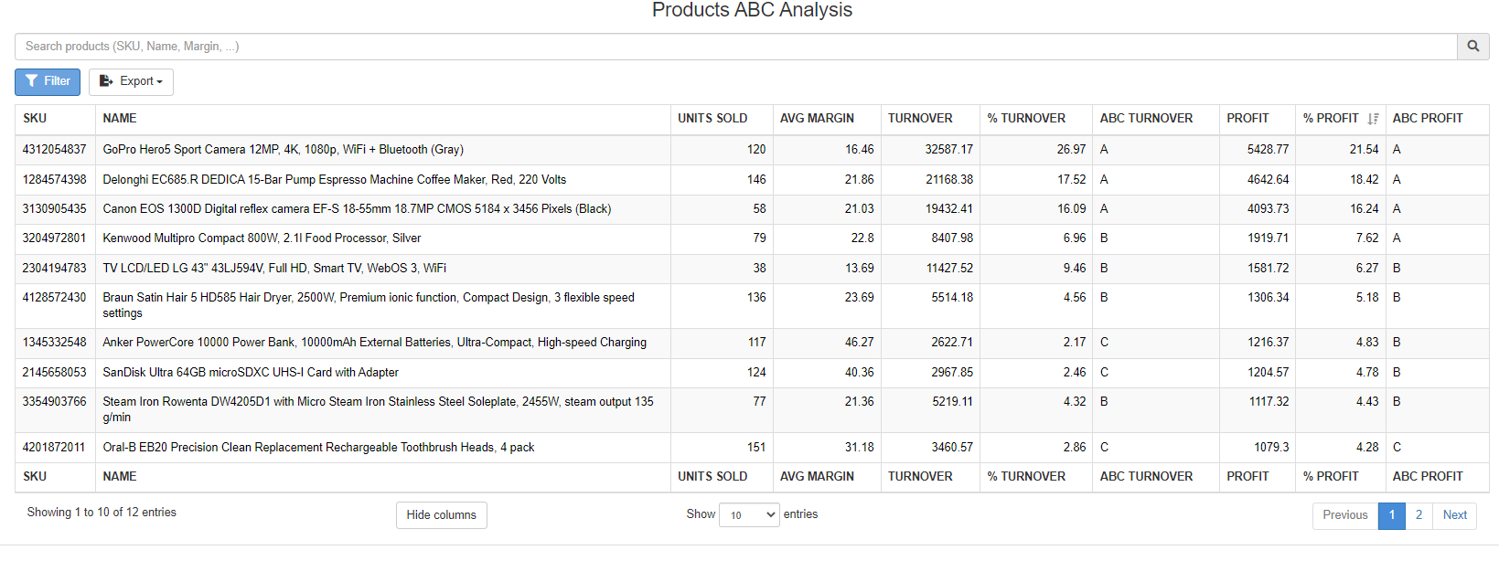The image size is (1499, 561).
Task: Click the Previous page button
Action: pos(1344,515)
